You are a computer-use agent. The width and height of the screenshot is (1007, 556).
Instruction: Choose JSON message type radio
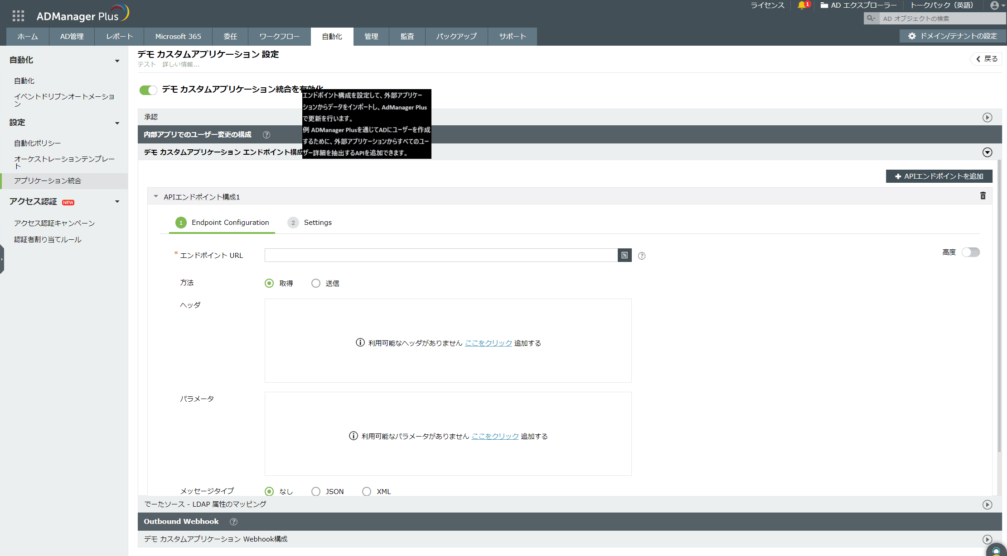[316, 491]
